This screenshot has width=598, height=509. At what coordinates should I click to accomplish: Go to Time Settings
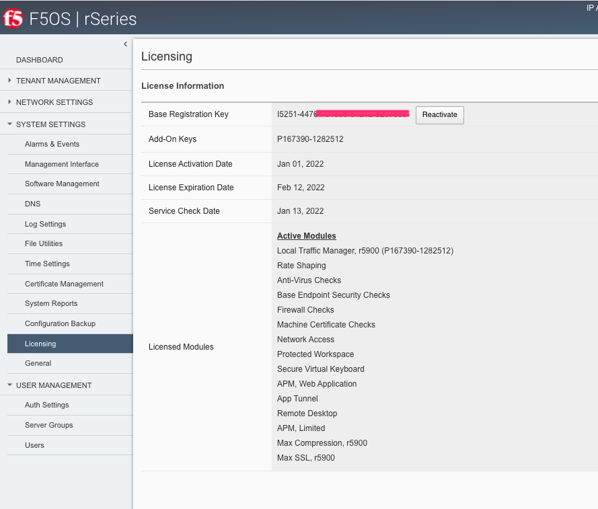click(47, 264)
